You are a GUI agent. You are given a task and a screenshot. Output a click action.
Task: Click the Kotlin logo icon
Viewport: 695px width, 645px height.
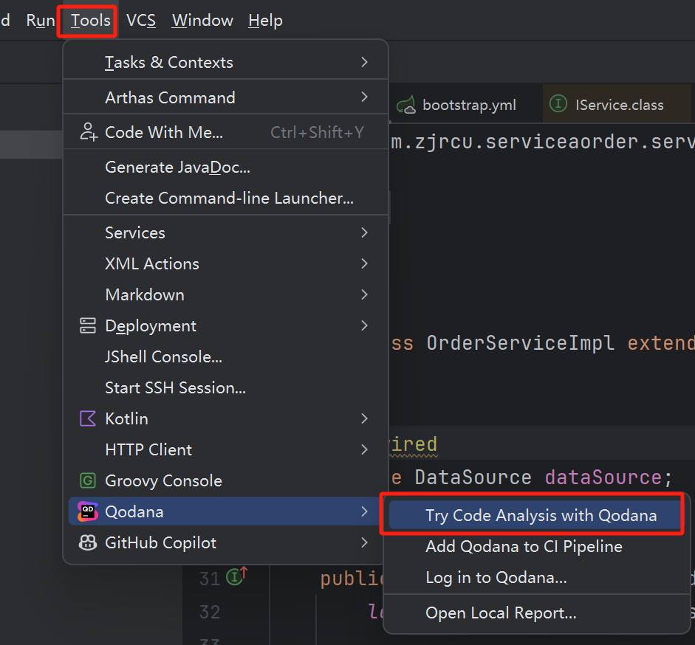(88, 418)
